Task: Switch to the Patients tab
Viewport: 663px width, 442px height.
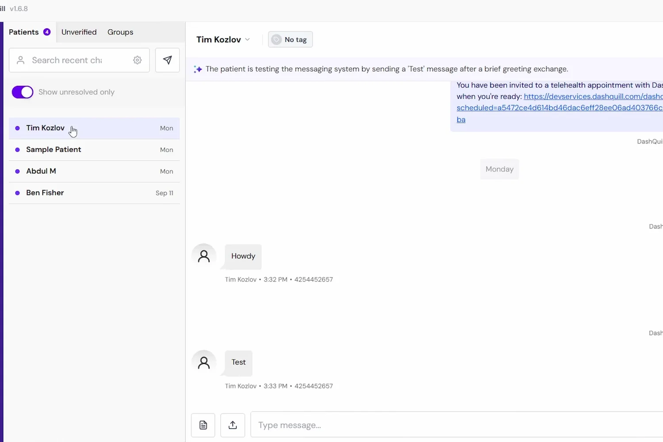Action: (x=30, y=32)
